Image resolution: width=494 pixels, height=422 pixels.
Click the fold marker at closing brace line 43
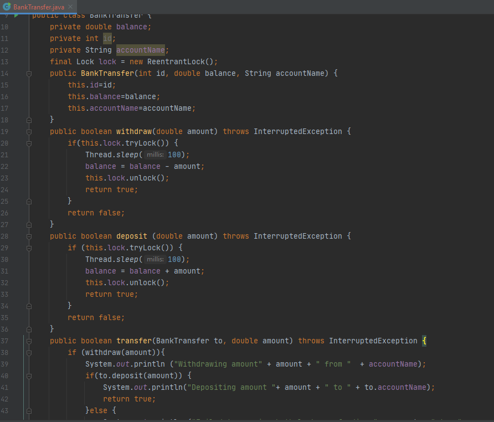(29, 410)
